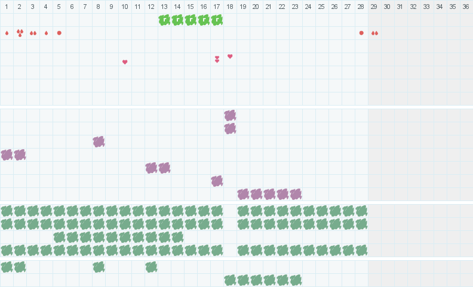473x287 pixels.
Task: Click the day 33 column header
Action: tap(427, 7)
